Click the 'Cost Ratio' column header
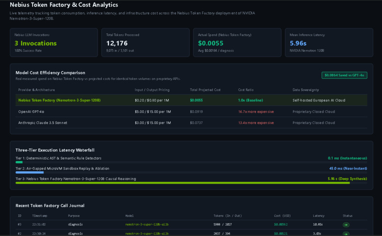This screenshot has height=236, width=382. tap(246, 90)
